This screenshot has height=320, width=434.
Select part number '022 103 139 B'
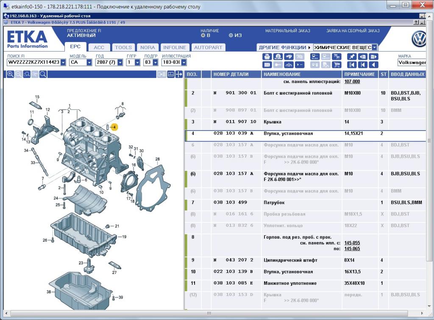tap(234, 272)
